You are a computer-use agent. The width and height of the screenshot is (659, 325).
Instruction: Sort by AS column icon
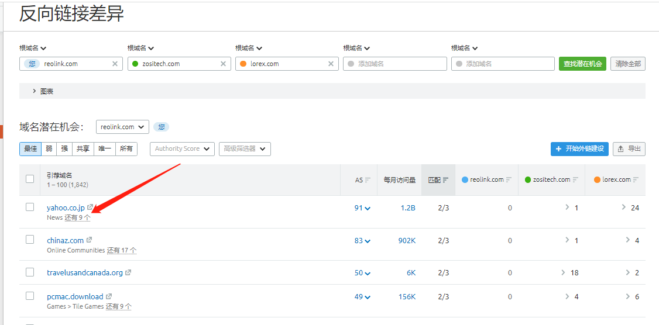pos(368,179)
